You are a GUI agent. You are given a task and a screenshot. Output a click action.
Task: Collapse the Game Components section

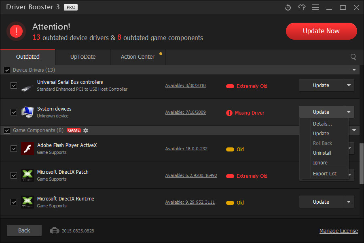(355, 130)
